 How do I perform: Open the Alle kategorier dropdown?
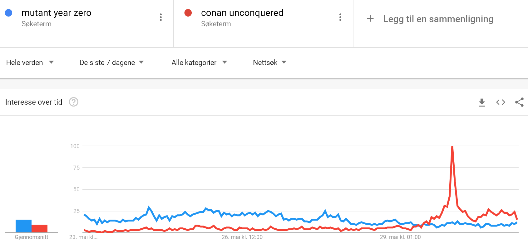199,62
